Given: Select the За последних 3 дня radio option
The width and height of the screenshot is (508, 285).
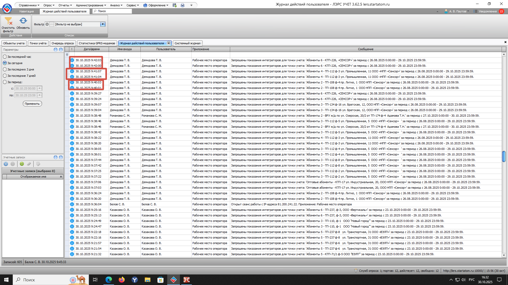Looking at the screenshot, I should (5, 69).
